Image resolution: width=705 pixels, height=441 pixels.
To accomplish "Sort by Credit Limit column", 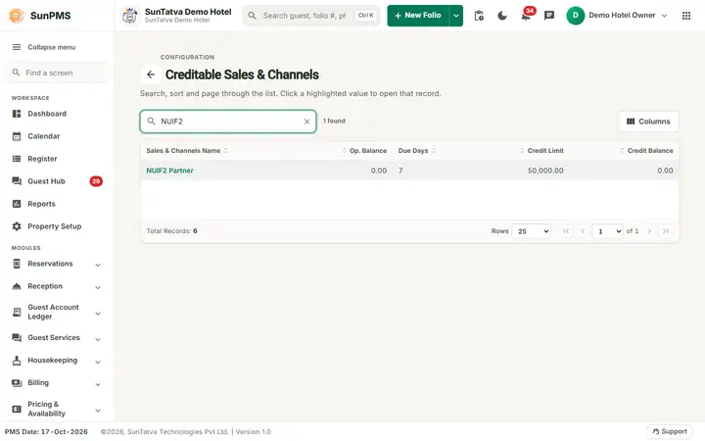I will point(541,151).
